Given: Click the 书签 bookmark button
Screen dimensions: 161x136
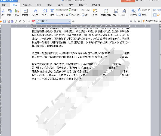Looking at the screenshot, I should [142, 15].
